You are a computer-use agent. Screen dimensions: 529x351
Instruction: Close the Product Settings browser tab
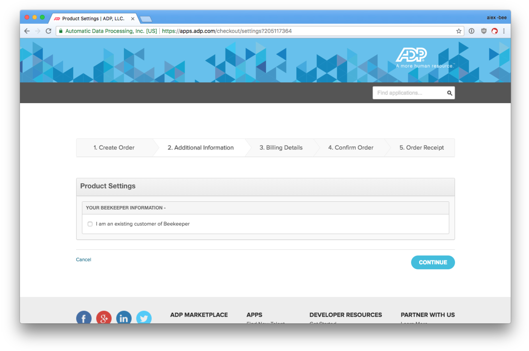tap(133, 19)
